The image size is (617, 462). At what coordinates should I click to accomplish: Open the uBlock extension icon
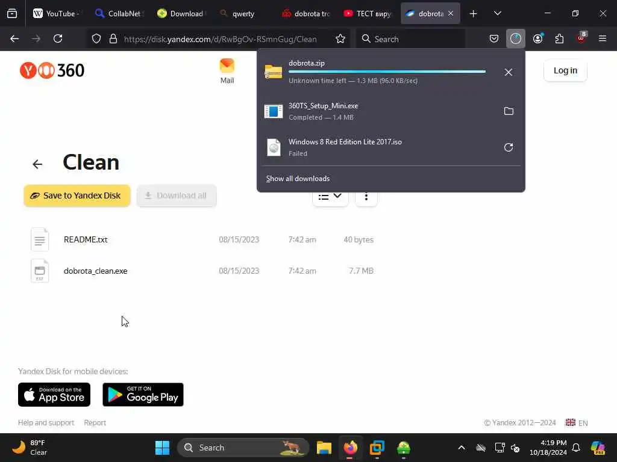pyautogui.click(x=581, y=38)
